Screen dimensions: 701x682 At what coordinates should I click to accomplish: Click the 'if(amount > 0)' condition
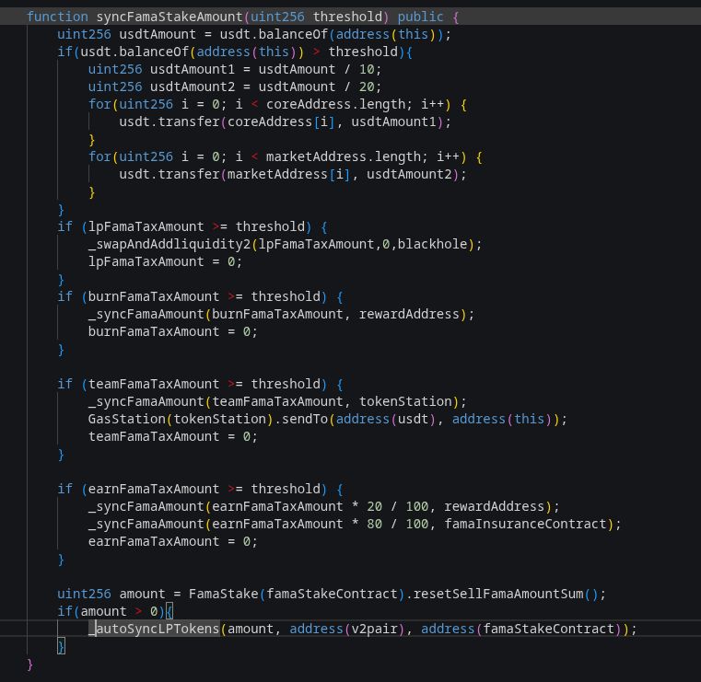click(111, 611)
